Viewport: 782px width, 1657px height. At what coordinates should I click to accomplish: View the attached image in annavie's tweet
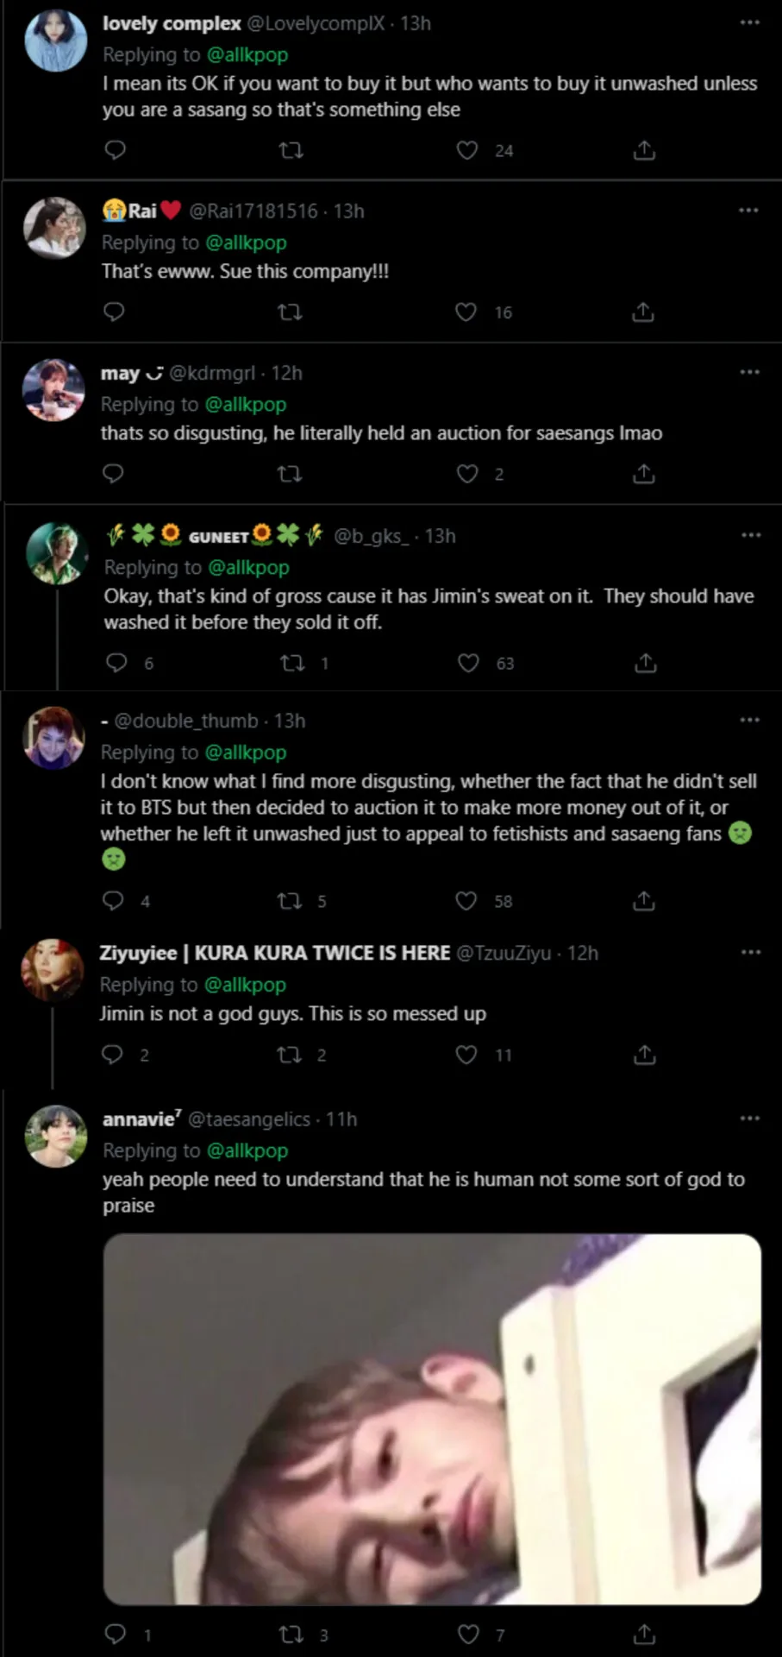[432, 1419]
